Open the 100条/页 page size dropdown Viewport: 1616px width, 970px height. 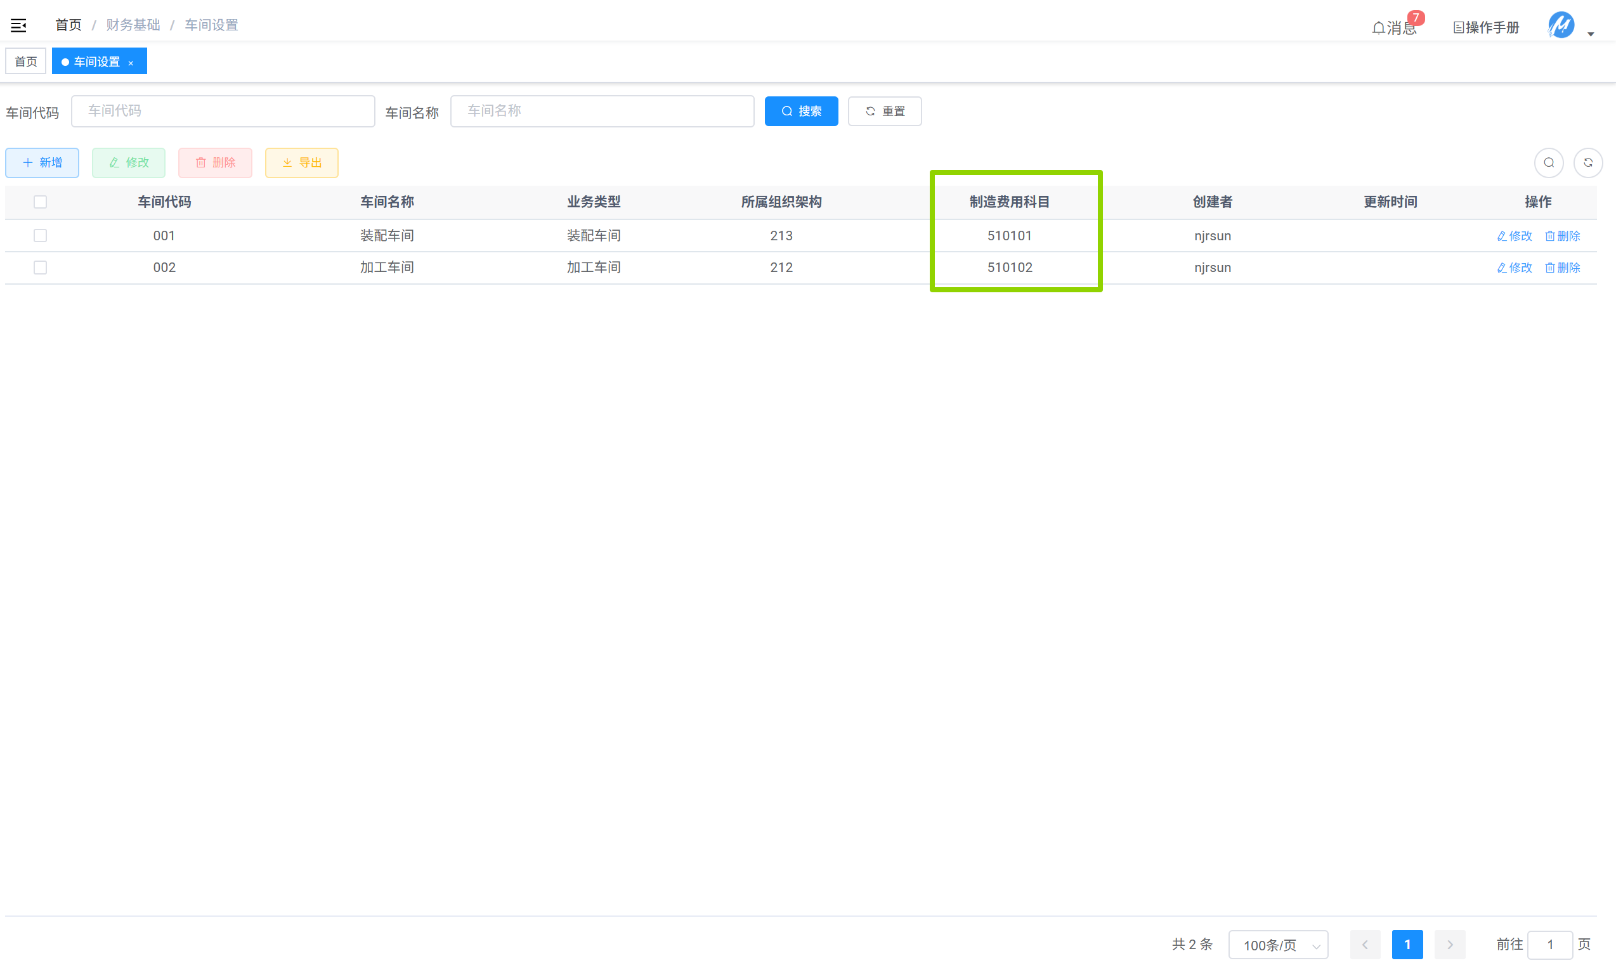coord(1278,945)
